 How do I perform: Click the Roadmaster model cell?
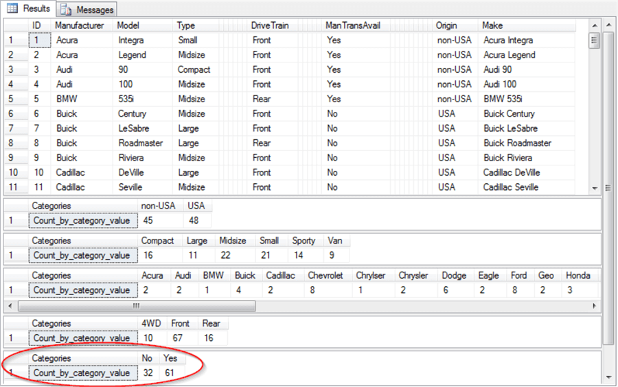[141, 143]
